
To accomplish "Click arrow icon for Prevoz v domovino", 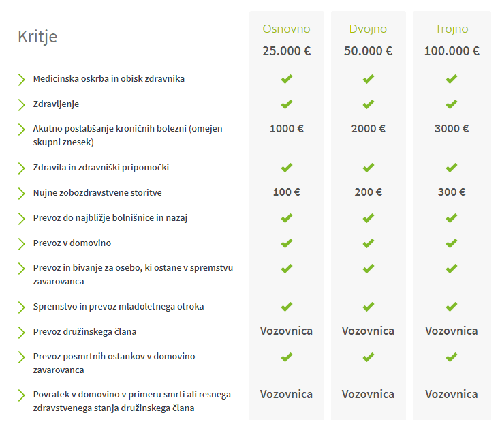I will [x=21, y=244].
